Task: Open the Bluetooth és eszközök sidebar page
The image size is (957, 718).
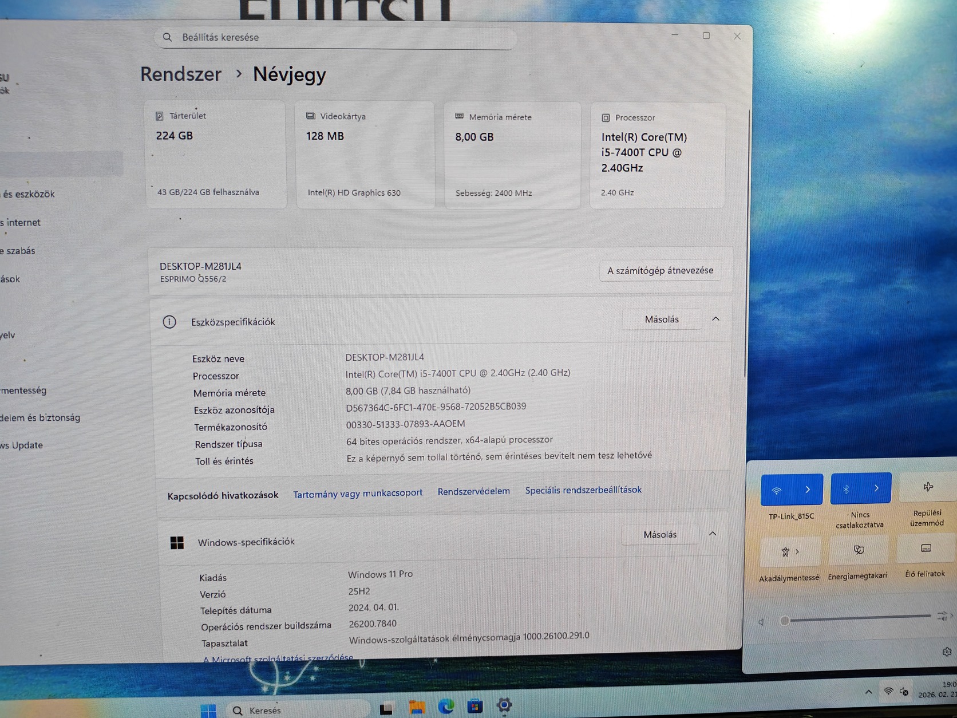Action: tap(27, 194)
